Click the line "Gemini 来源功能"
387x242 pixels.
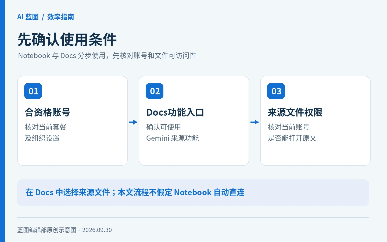pos(173,138)
